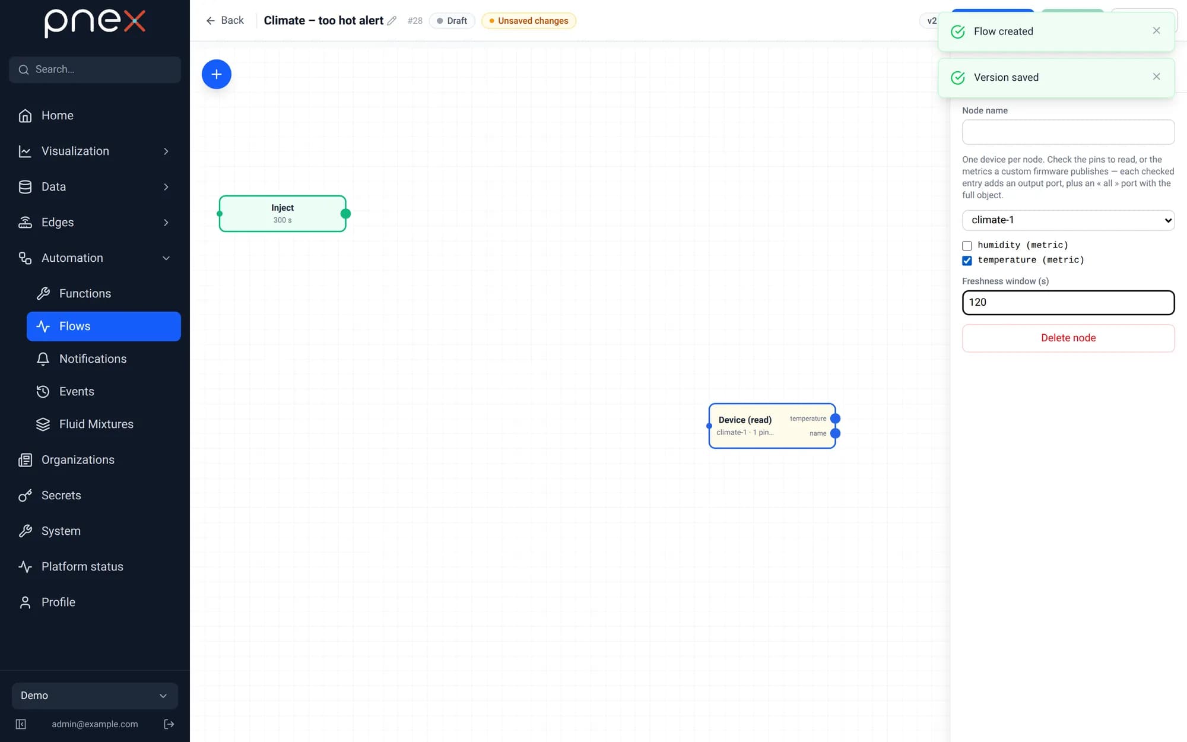
Task: Open the climate-1 device dropdown
Action: (1068, 220)
